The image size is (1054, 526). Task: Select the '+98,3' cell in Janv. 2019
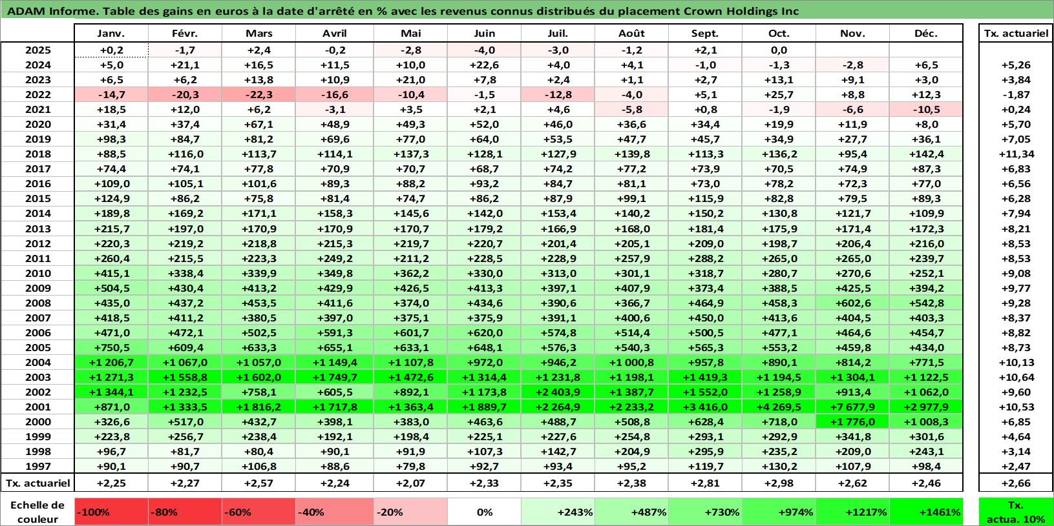pos(111,139)
